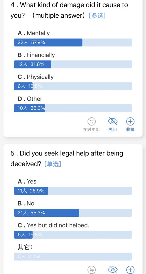Click the Physically 15.8% result bar
The image size is (146, 274).
[73, 86]
